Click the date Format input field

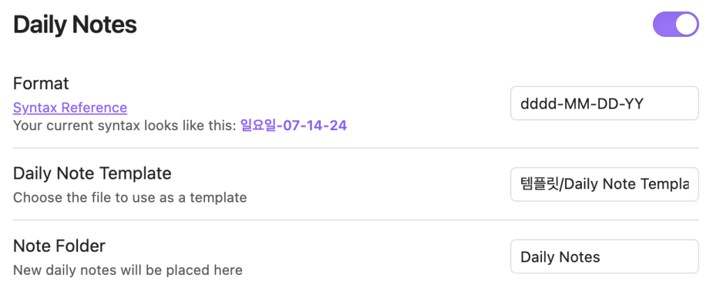[604, 104]
